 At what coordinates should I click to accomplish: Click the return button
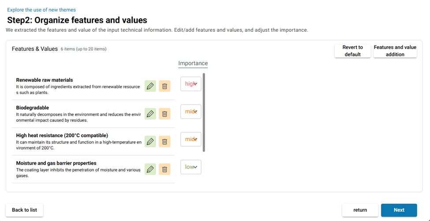pyautogui.click(x=360, y=210)
